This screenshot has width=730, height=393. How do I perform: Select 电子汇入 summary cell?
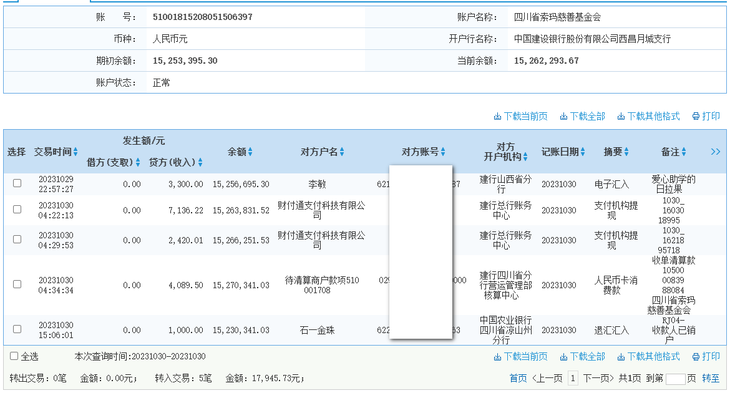coord(611,185)
